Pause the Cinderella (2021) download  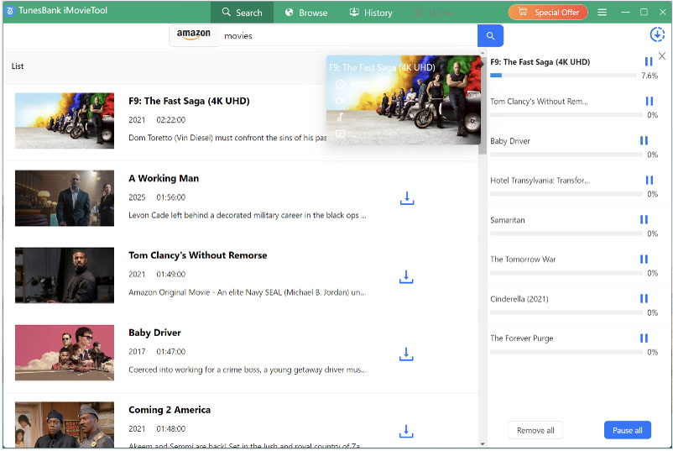[644, 299]
